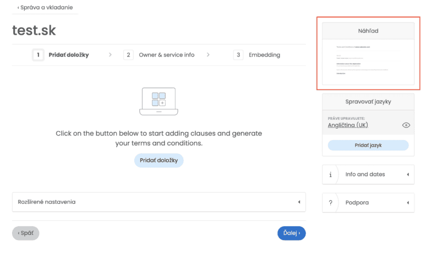Go to next step with Ďalej button

291,233
